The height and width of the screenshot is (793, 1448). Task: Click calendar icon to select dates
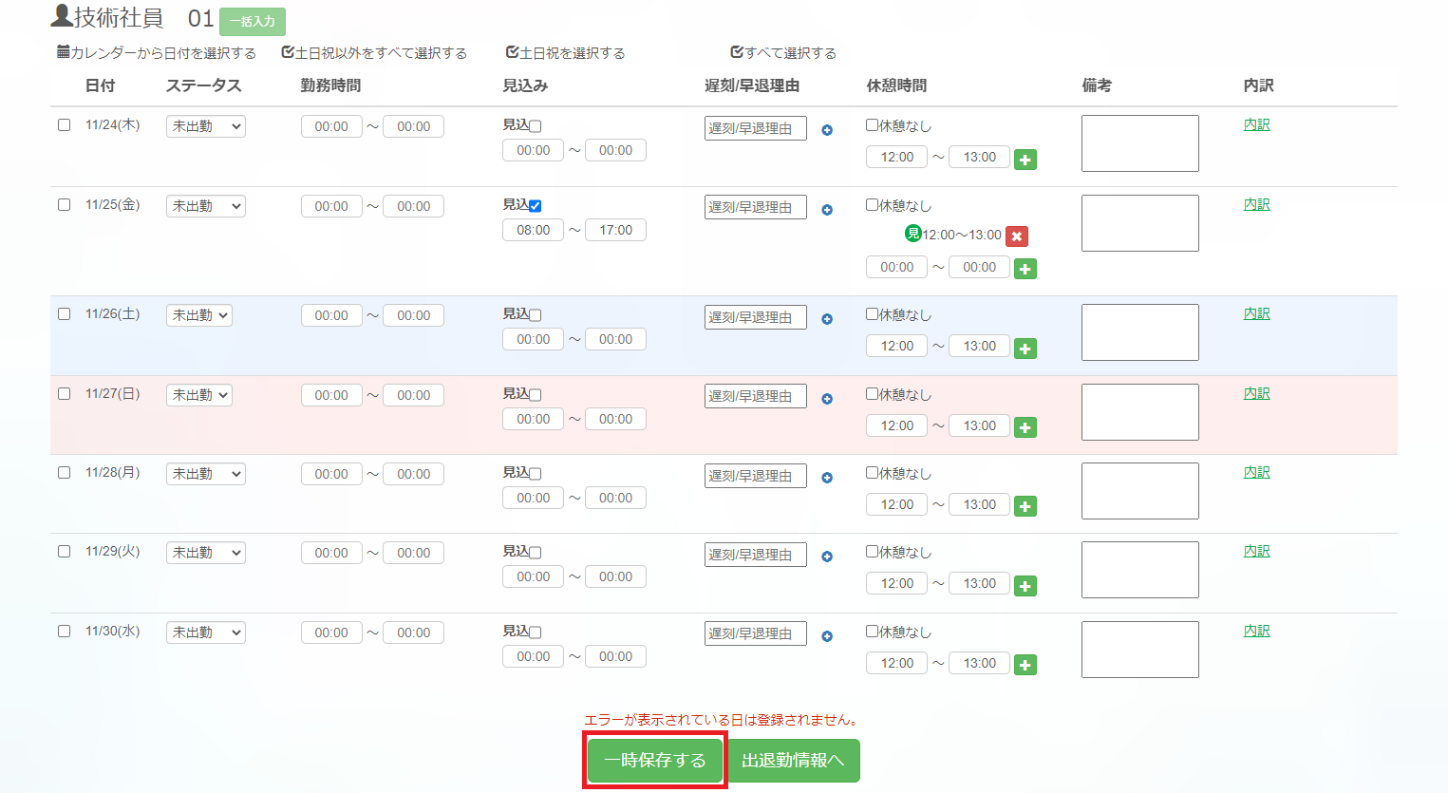[x=64, y=52]
